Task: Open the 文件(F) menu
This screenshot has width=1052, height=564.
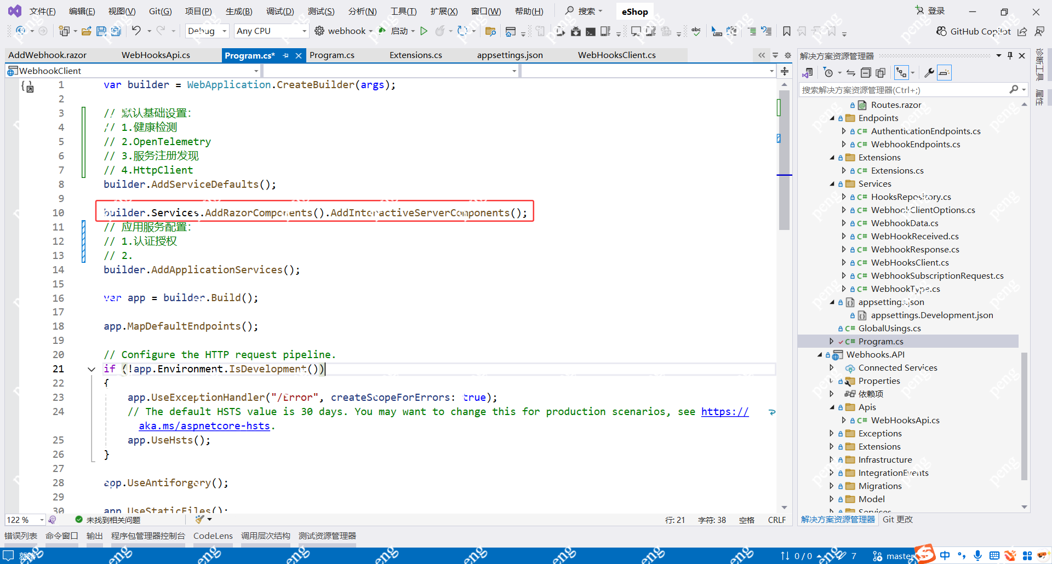Action: [43, 11]
